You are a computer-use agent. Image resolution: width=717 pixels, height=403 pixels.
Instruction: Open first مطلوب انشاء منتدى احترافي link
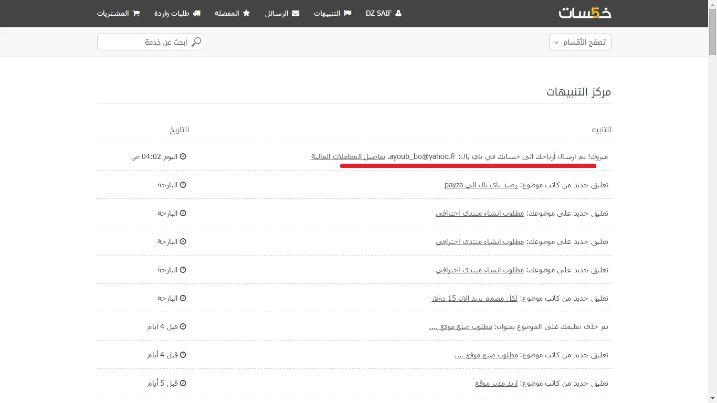click(x=480, y=213)
